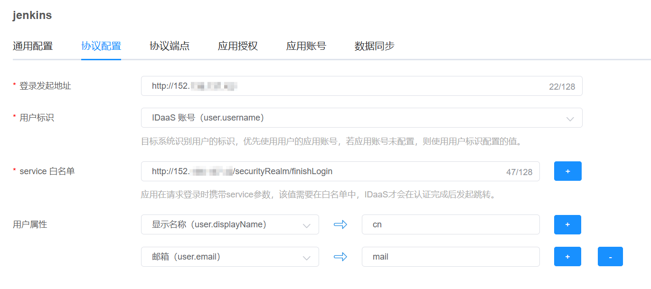Switch to the 数据同步 tab
This screenshot has height=289, width=651.
pyautogui.click(x=374, y=46)
